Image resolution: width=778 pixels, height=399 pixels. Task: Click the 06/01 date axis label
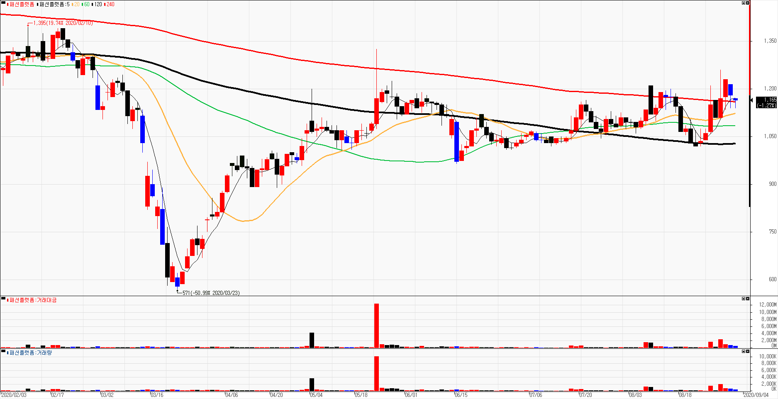coord(411,395)
